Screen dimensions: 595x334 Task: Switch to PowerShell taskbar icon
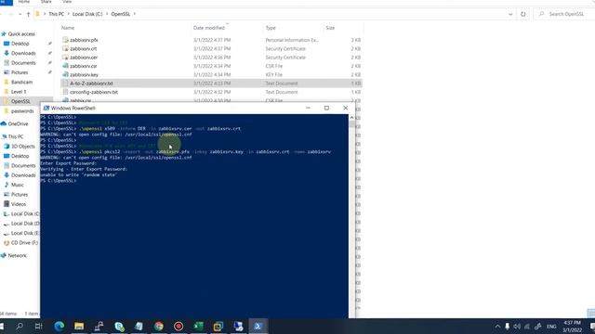pos(258,326)
